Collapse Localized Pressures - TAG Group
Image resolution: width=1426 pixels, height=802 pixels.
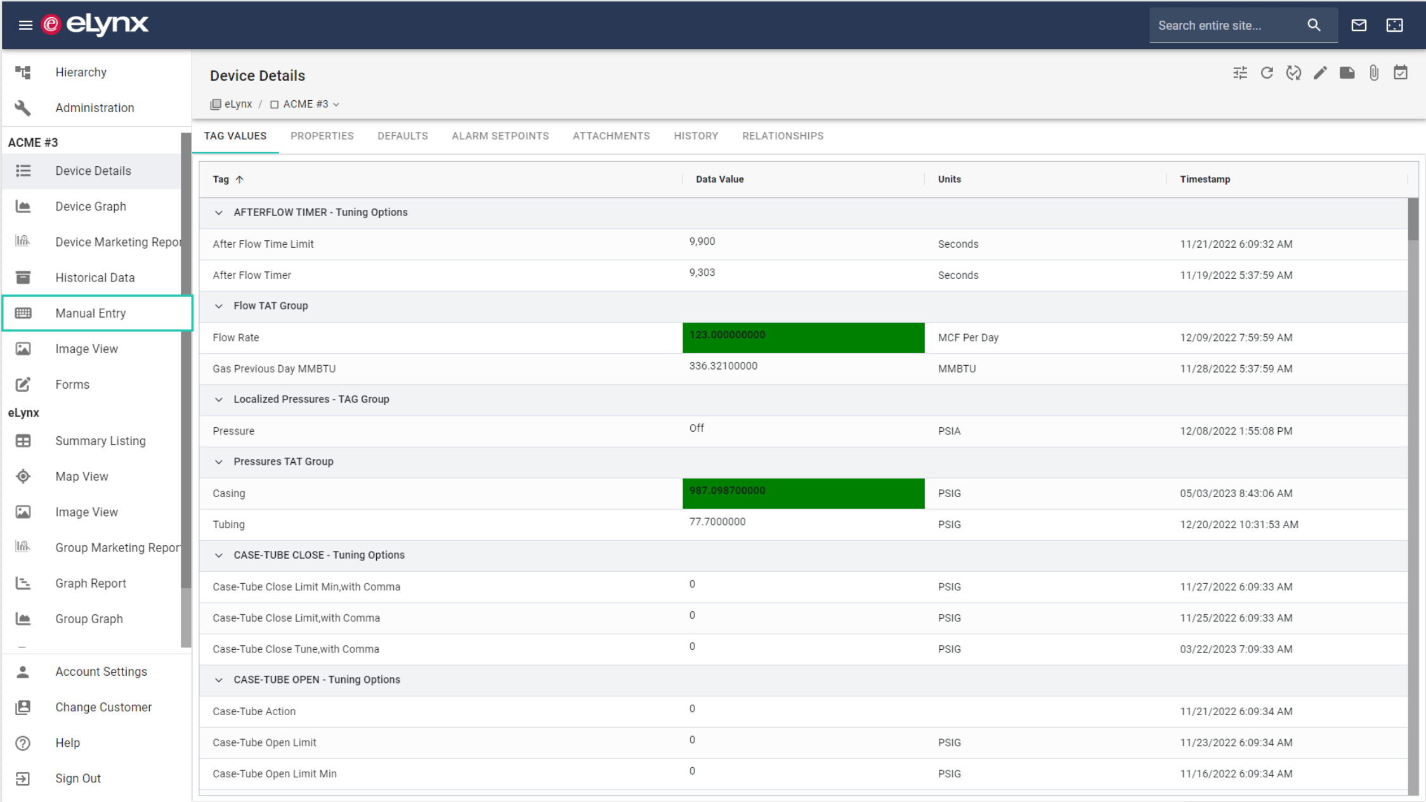pos(219,399)
